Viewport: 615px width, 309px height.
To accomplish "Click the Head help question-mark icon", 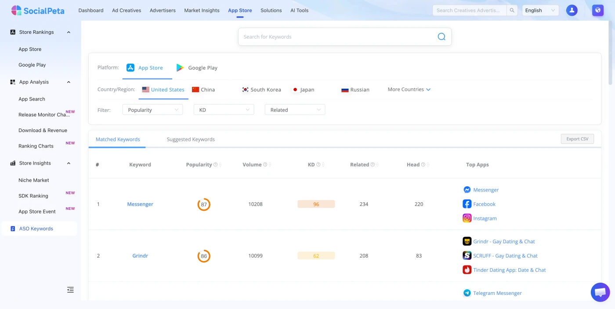I will [x=423, y=165].
